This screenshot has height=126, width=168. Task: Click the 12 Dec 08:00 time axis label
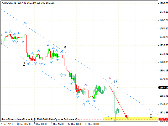pyautogui.click(x=75, y=124)
